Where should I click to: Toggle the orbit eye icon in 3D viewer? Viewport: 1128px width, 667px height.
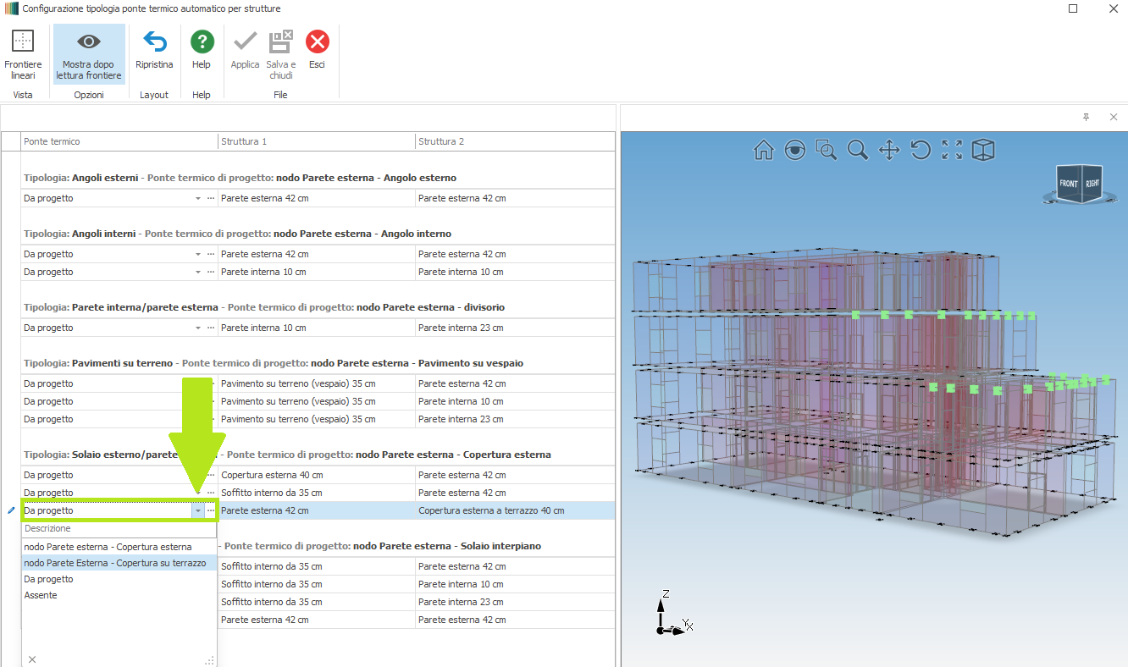coord(794,151)
